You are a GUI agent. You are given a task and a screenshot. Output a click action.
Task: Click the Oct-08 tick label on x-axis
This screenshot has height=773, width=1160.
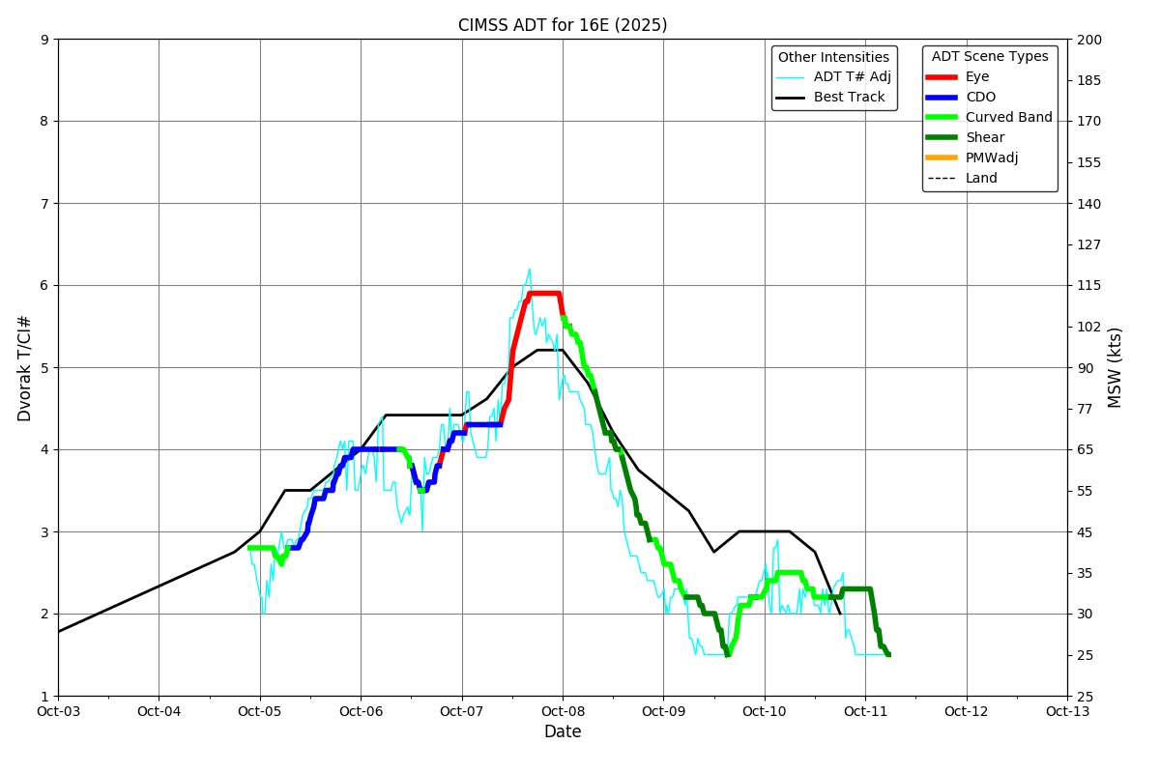coord(563,711)
